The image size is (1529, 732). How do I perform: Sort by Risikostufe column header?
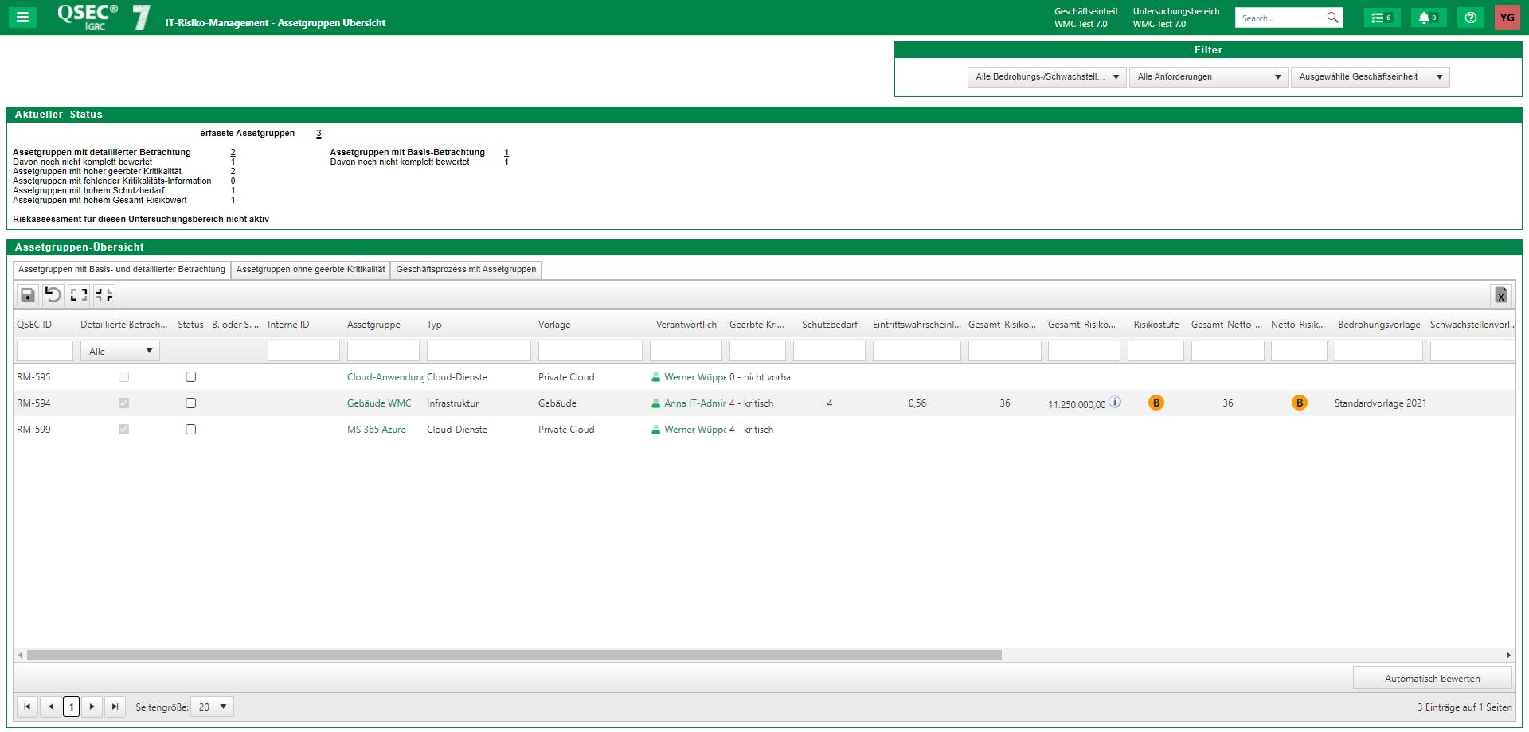pyautogui.click(x=1156, y=325)
